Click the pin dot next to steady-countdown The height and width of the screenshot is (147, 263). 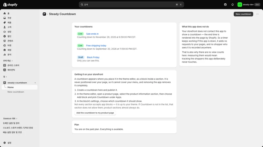click(x=35, y=83)
